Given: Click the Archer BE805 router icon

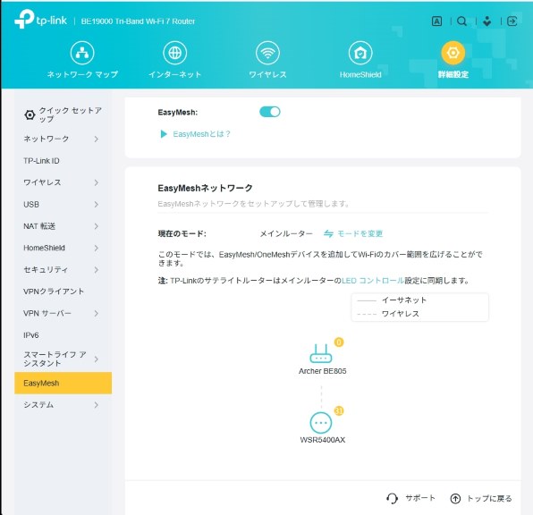Looking at the screenshot, I should pyautogui.click(x=320, y=353).
